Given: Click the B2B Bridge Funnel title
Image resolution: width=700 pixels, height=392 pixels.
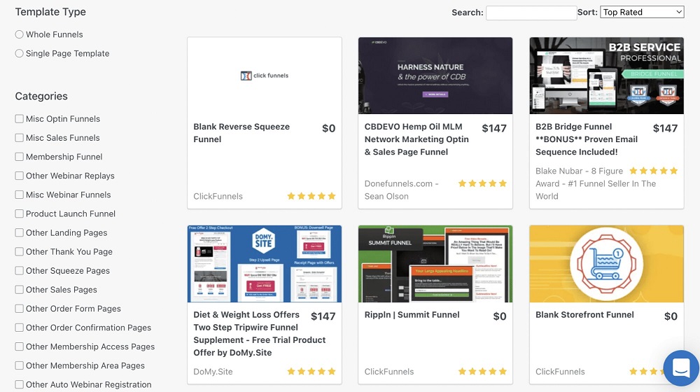Looking at the screenshot, I should pos(587,139).
